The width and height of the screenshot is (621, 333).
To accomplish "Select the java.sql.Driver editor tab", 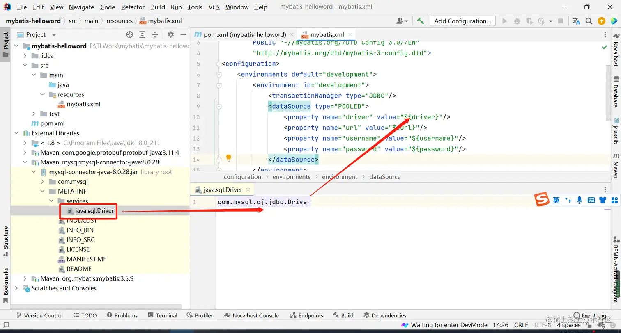I will tap(223, 190).
